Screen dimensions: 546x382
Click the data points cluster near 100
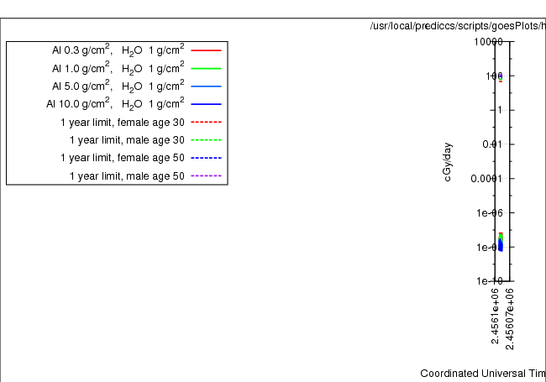[501, 77]
